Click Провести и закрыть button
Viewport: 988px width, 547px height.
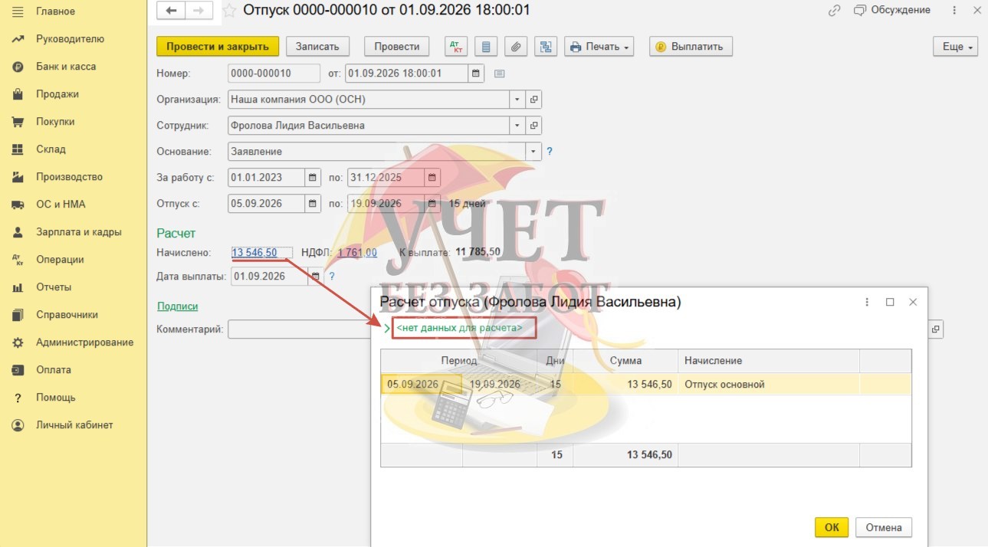pyautogui.click(x=218, y=47)
